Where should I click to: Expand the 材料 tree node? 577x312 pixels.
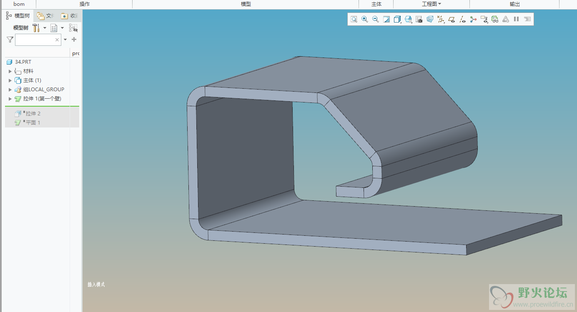point(10,71)
